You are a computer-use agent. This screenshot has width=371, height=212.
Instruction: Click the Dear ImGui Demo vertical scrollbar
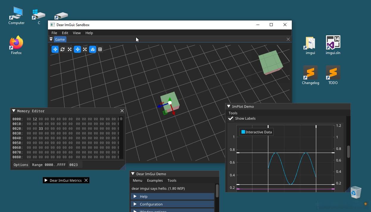pyautogui.click(x=217, y=191)
